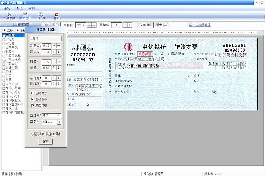Open the 系统 menu
265x176 pixels.
pos(7,8)
